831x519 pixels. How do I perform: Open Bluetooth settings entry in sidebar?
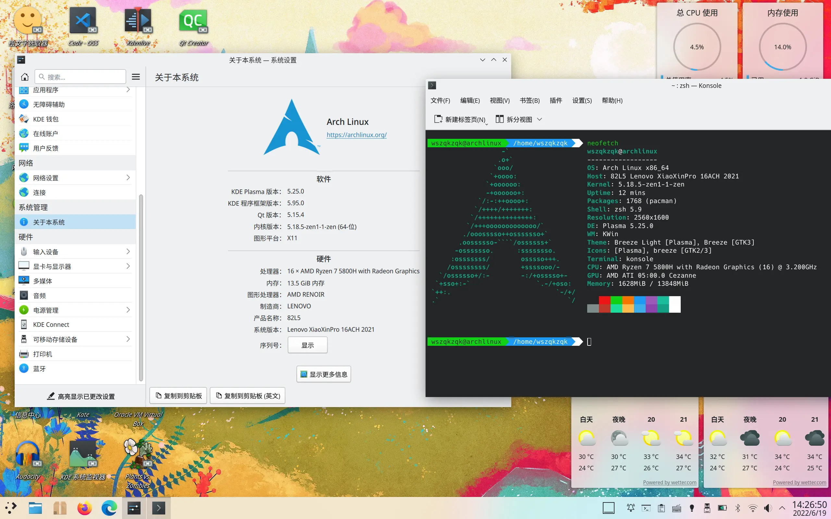coord(76,368)
